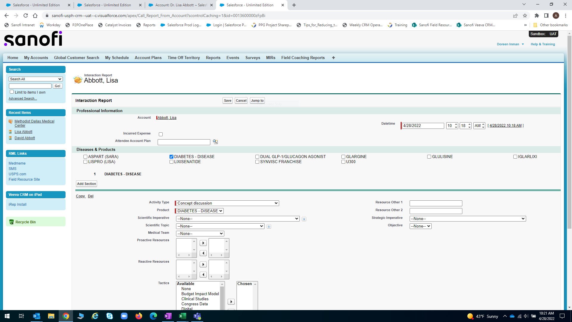This screenshot has width=572, height=322.
Task: Click the Resource Other 1 field
Action: tap(436, 203)
